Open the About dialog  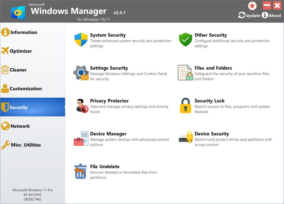pos(272,16)
